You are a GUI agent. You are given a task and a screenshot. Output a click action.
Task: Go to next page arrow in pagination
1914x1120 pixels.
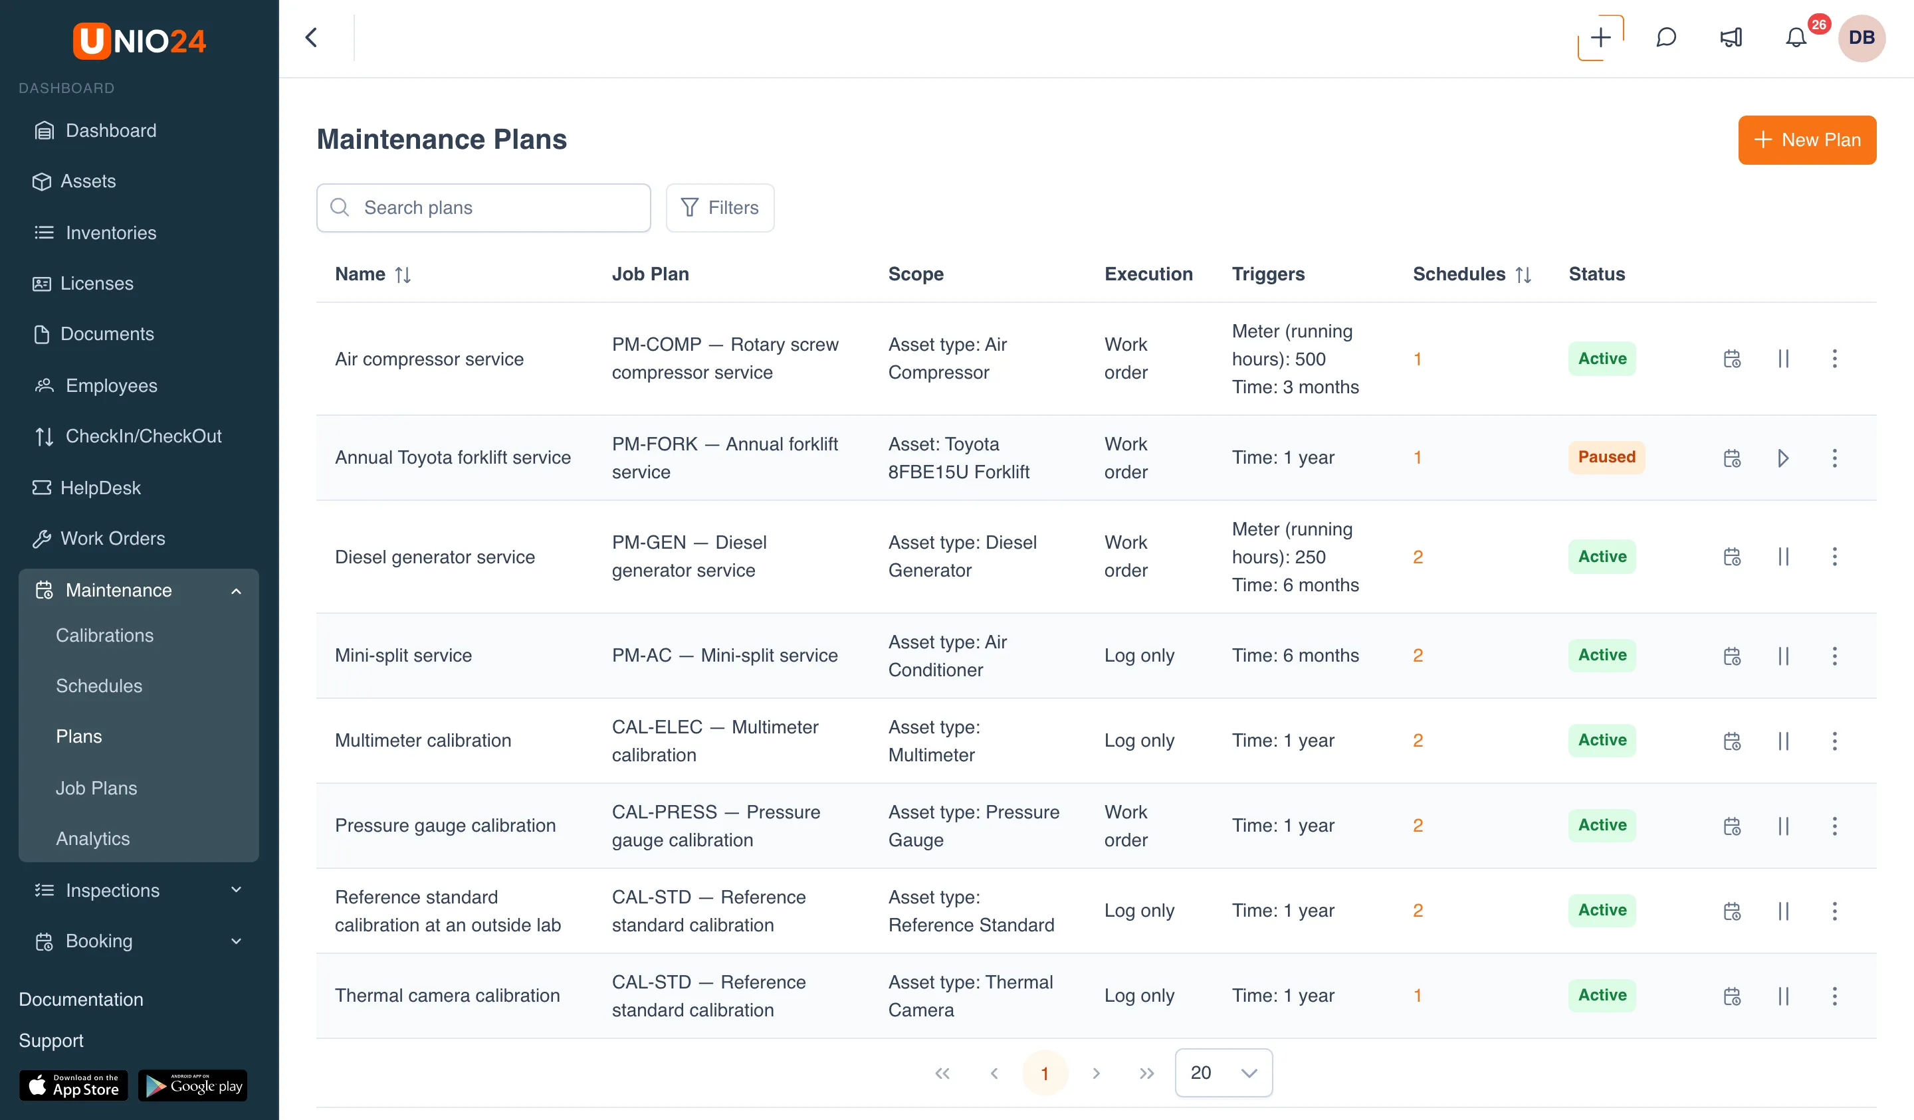1095,1073
